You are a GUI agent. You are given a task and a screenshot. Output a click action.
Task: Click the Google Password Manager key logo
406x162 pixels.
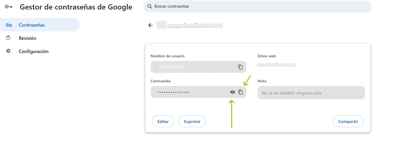pyautogui.click(x=9, y=7)
